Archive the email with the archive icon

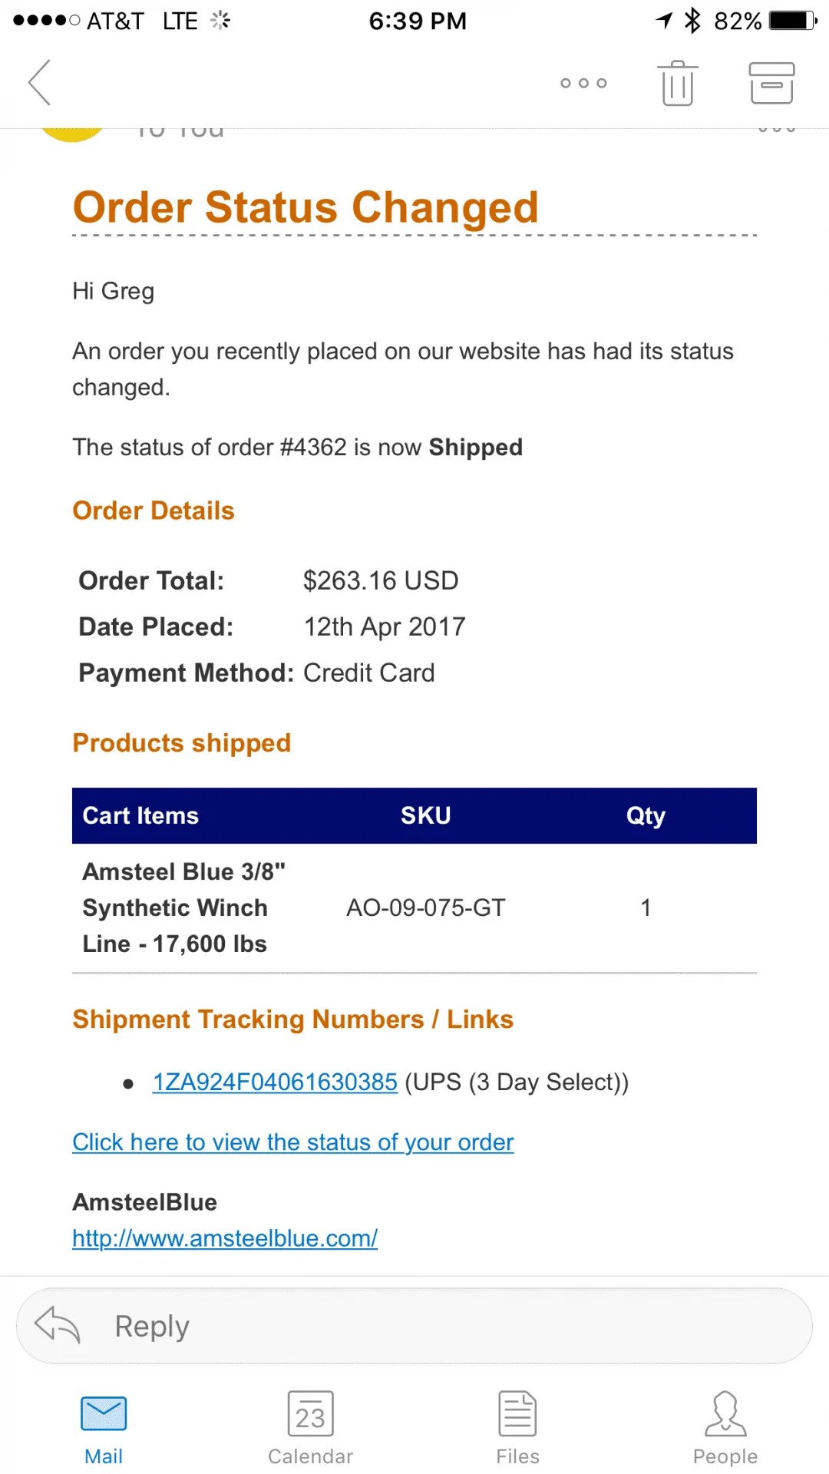(771, 82)
